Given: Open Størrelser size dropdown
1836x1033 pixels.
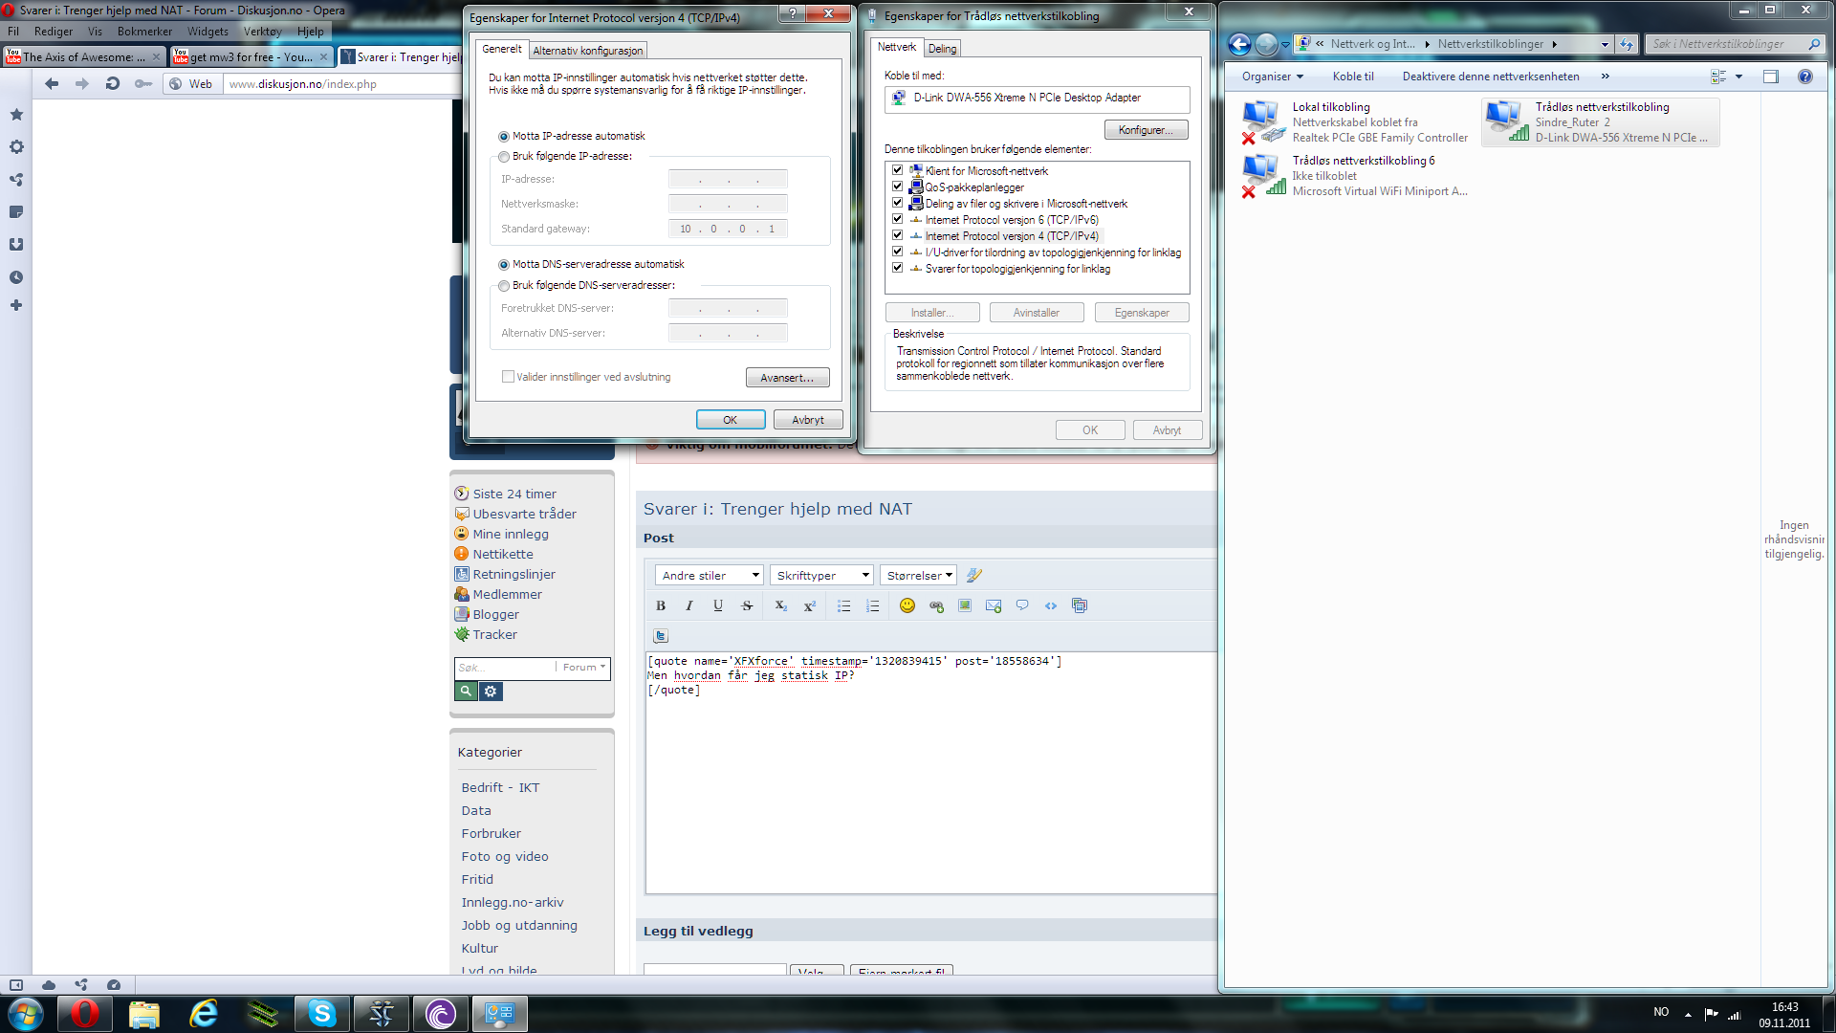Looking at the screenshot, I should point(918,575).
